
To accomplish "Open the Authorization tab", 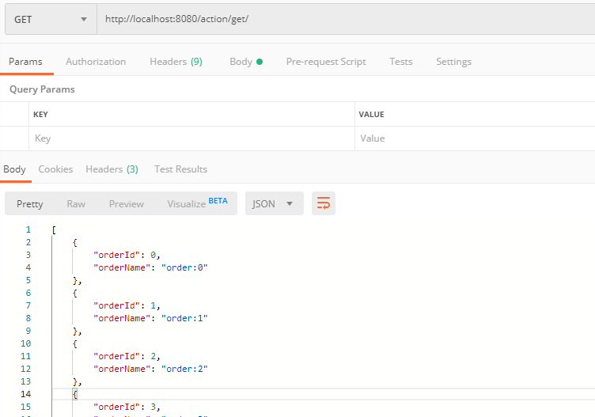I will click(96, 62).
